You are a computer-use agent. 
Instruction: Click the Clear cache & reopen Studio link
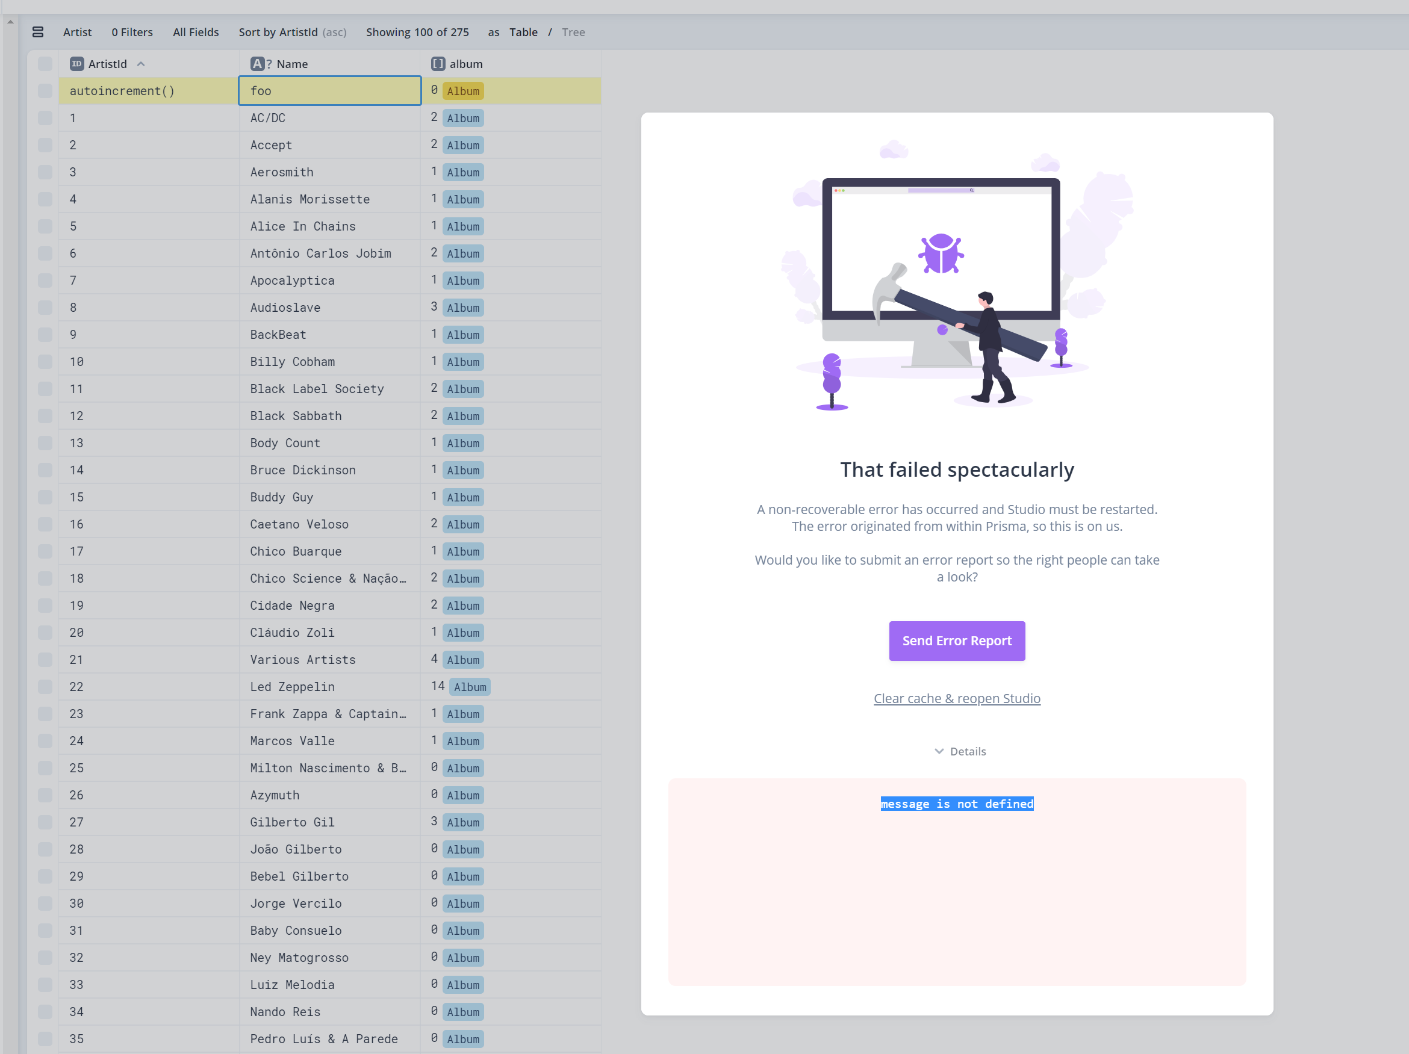coord(956,698)
